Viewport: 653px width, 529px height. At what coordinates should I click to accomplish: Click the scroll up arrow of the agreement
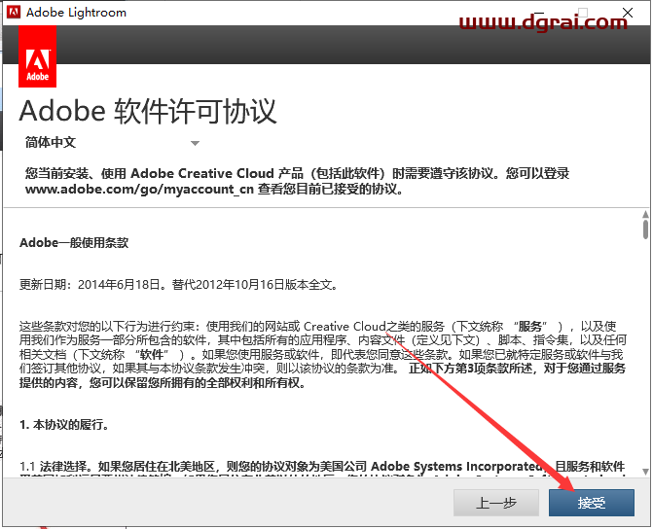(x=645, y=214)
